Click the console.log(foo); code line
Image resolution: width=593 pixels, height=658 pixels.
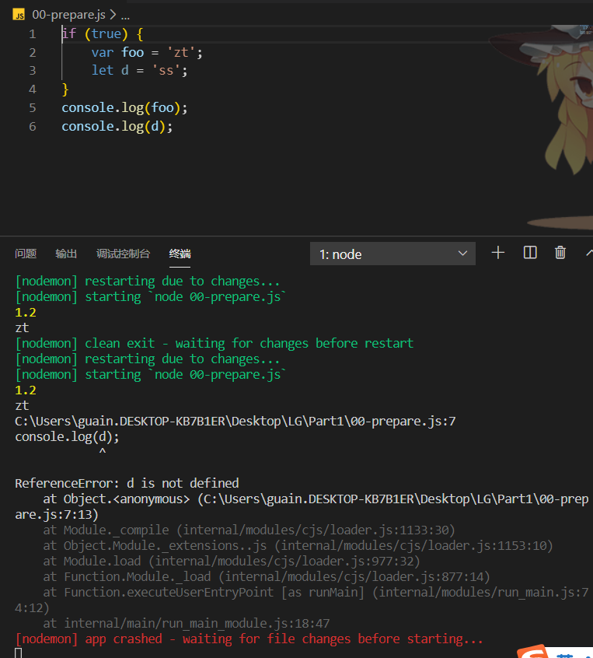click(124, 108)
